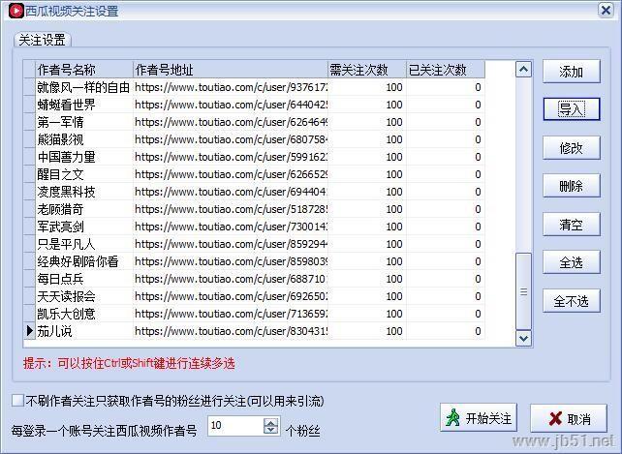
Task: Click the 导入 button
Action: [x=572, y=109]
